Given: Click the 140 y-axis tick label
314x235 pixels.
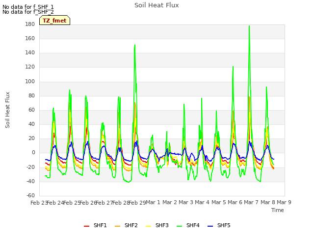Looking at the screenshot, I should [30, 53].
